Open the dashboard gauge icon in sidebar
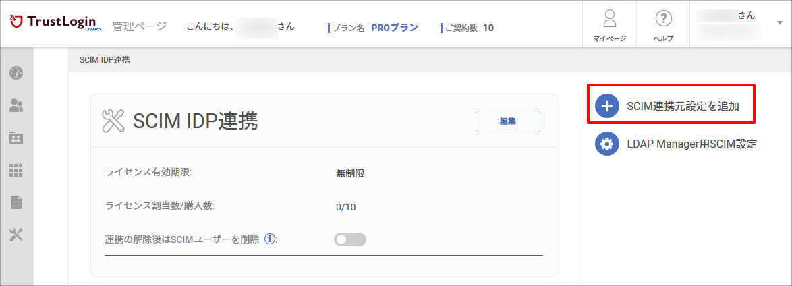 coord(17,73)
